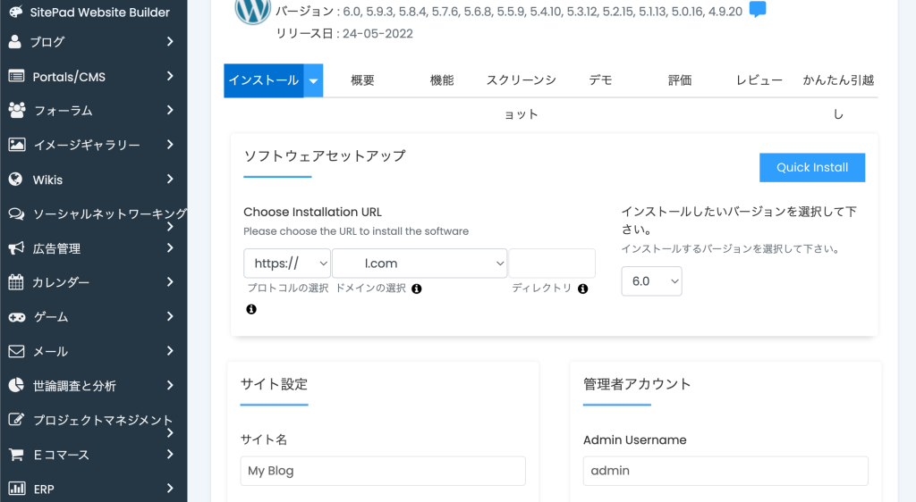The height and width of the screenshot is (502, 916).
Task: Click the カレンダー calendar icon
Action: click(x=16, y=282)
